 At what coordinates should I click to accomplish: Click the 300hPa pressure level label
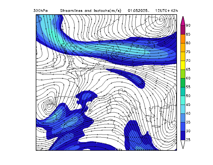[x=41, y=11]
